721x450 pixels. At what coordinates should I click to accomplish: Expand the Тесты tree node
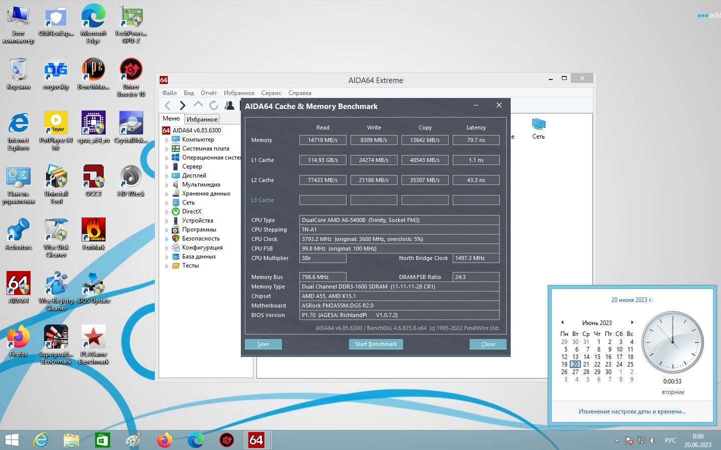click(x=167, y=266)
